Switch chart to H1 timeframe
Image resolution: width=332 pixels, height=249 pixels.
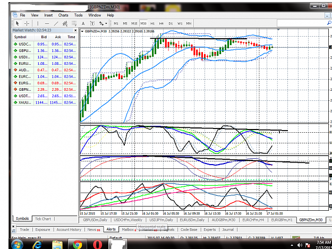(152, 23)
